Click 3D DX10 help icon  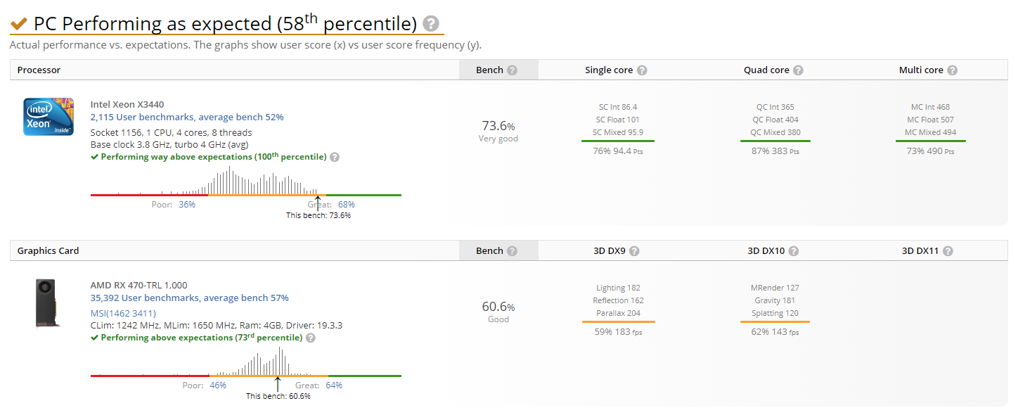click(793, 251)
